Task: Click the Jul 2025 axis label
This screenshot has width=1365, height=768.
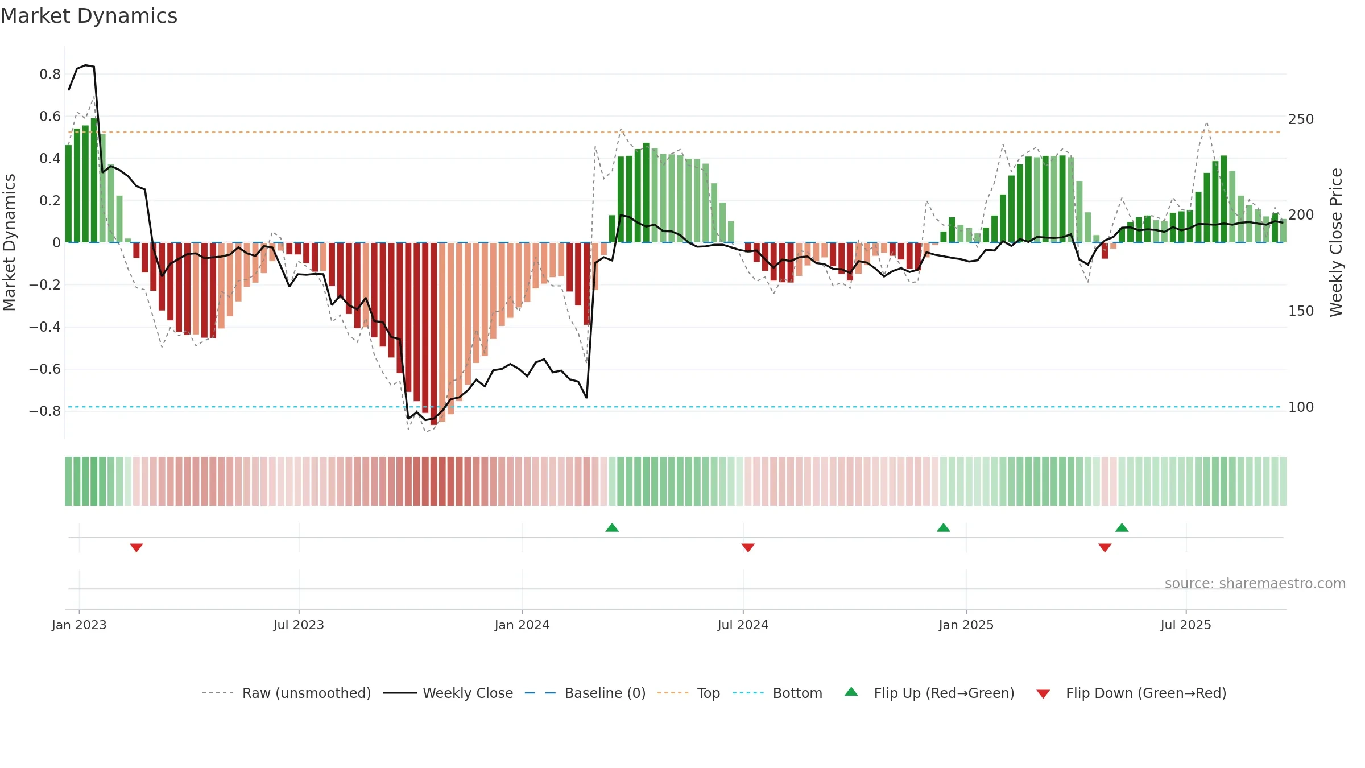Action: pos(1186,625)
